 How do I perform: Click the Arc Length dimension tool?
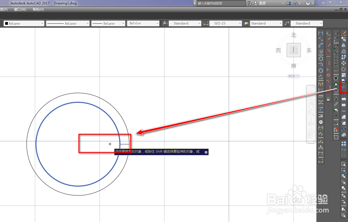point(321,45)
